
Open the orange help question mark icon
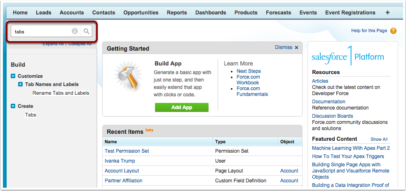[393, 31]
